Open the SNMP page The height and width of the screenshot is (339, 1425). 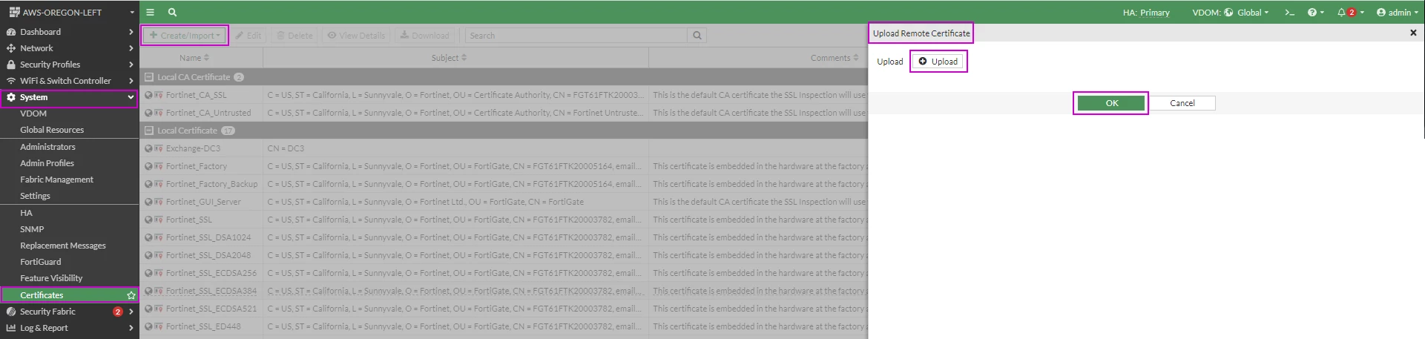click(x=70, y=229)
